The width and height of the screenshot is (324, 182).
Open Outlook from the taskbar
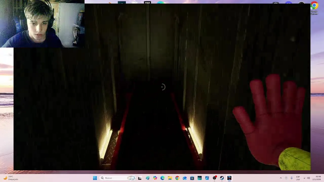point(185,178)
